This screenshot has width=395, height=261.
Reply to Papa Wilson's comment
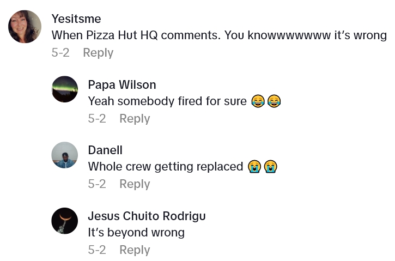135,119
